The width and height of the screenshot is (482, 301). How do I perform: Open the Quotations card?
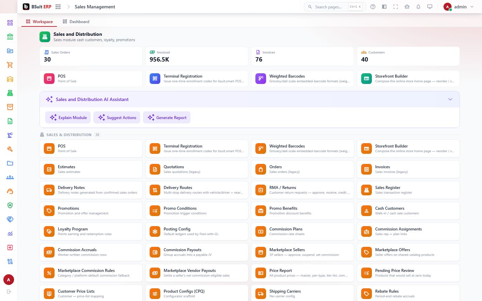point(197,169)
